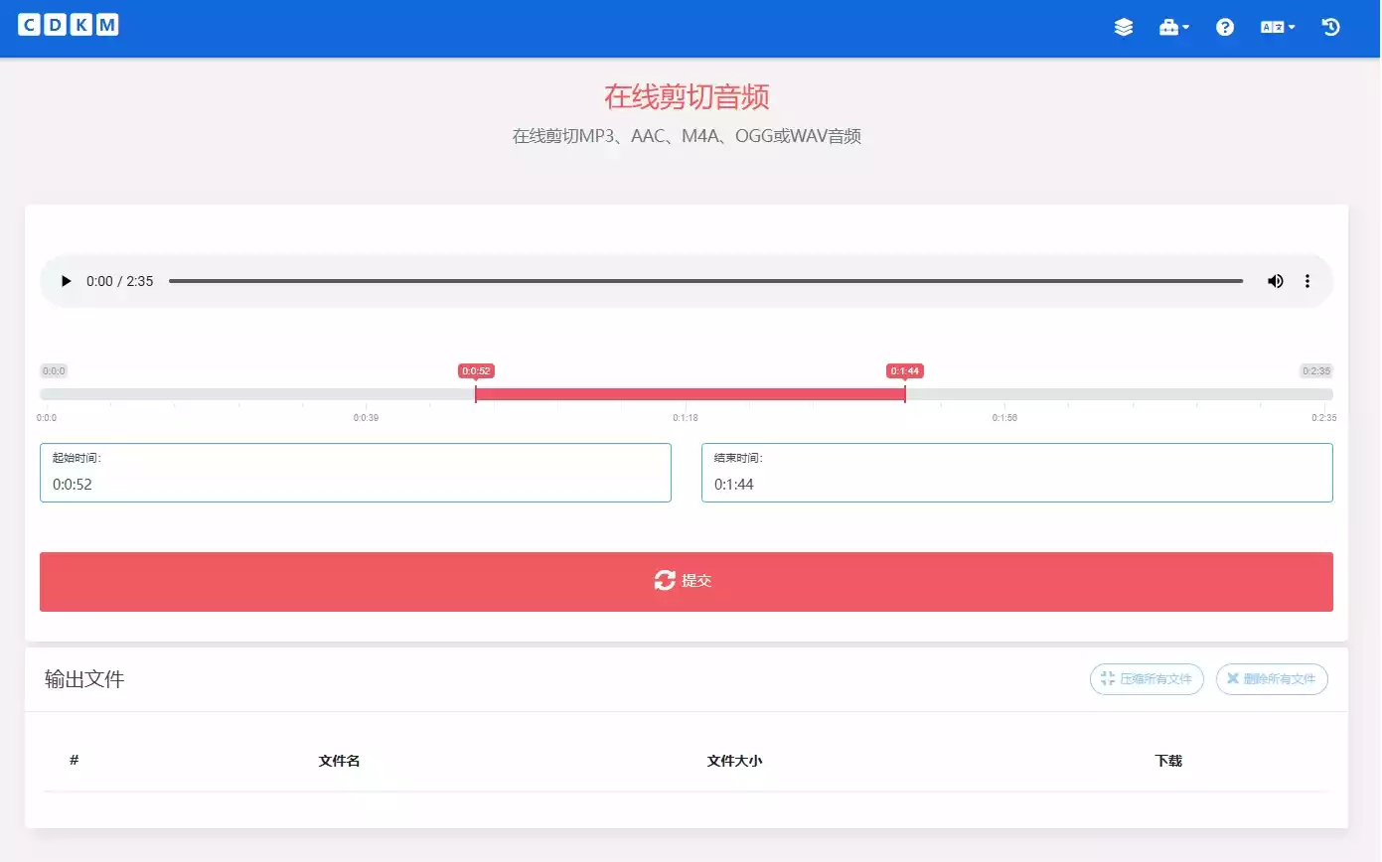1382x862 pixels.
Task: Play the audio track
Action: [x=67, y=281]
